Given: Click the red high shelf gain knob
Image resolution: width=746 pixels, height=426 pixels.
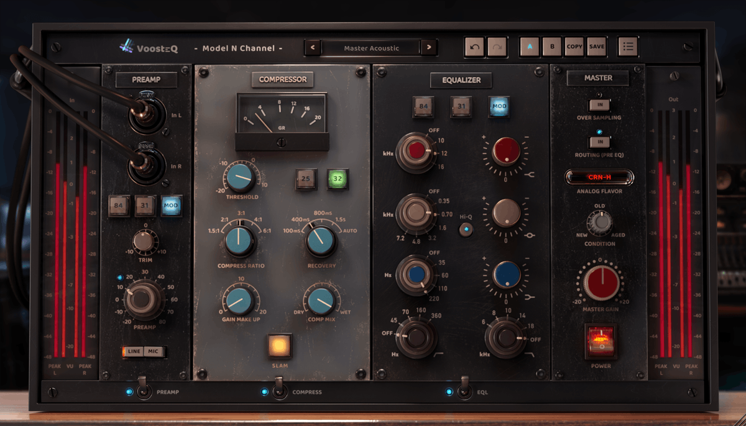Looking at the screenshot, I should (507, 152).
